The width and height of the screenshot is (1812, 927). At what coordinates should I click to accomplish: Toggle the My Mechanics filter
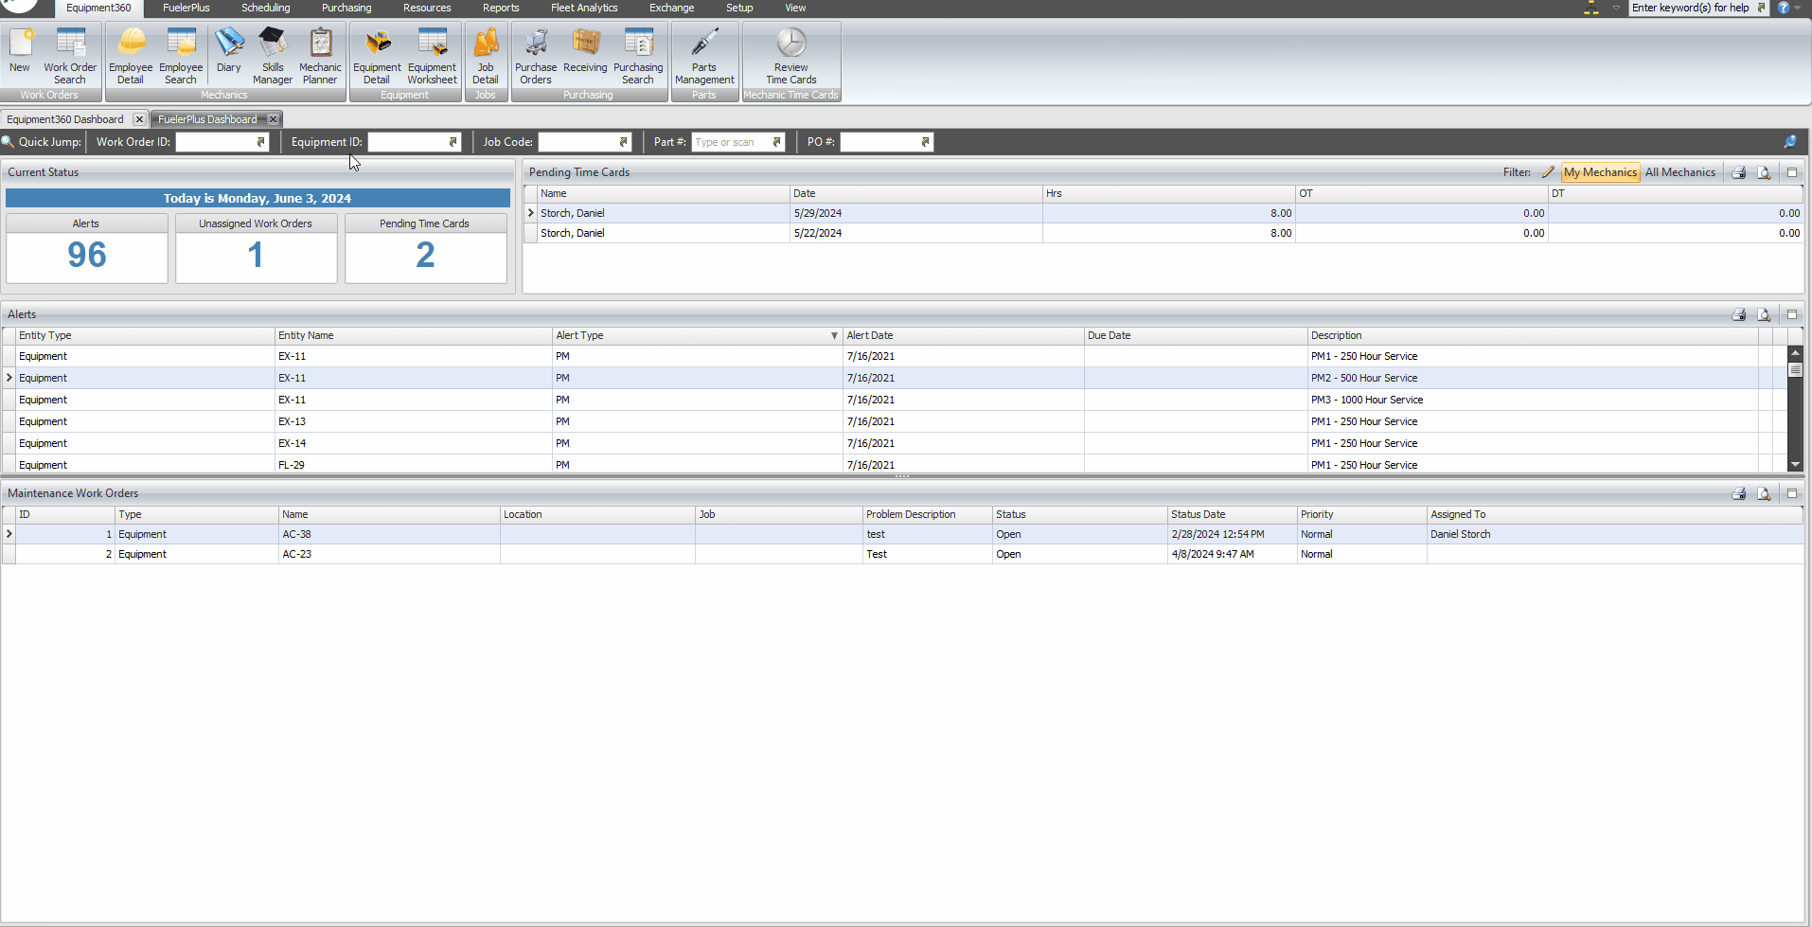1600,172
